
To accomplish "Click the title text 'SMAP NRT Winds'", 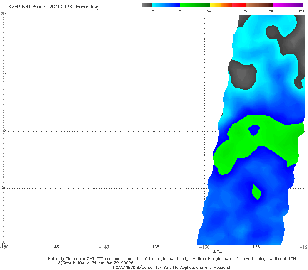I will pos(27,7).
